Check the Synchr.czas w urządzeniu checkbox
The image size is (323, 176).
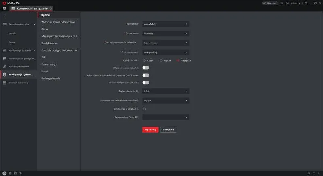[144, 109]
